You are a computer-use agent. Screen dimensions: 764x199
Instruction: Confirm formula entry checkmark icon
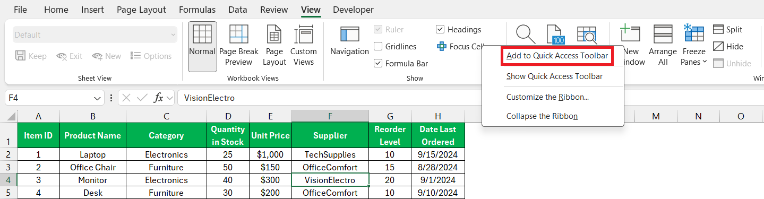[x=142, y=98]
